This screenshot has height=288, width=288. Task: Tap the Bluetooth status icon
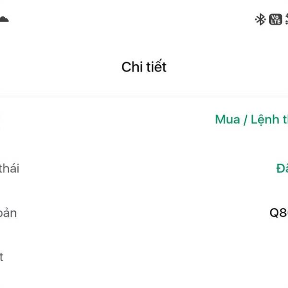[260, 19]
